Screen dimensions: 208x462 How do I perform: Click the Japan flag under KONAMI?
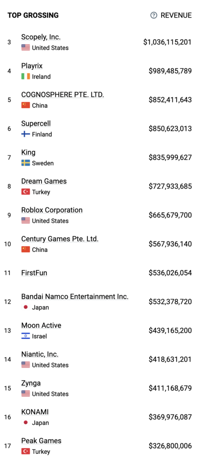point(26,423)
